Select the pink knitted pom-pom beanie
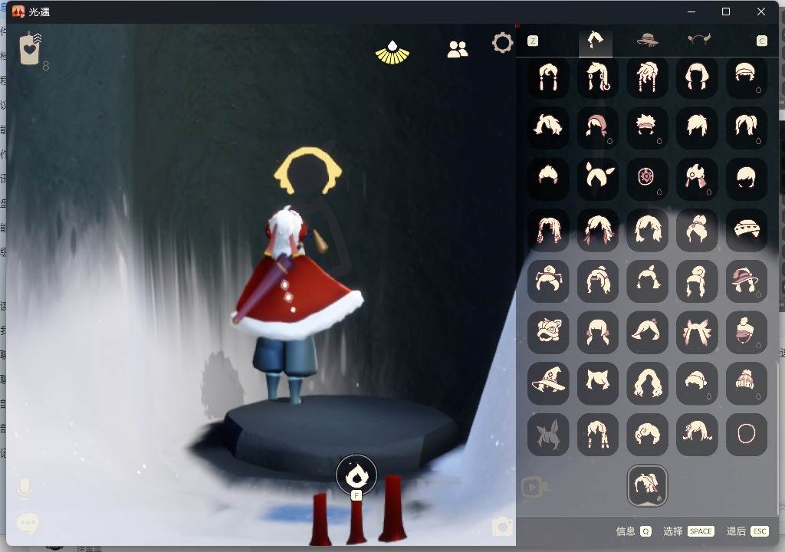Viewport: 785px width, 552px height. pyautogui.click(x=747, y=383)
